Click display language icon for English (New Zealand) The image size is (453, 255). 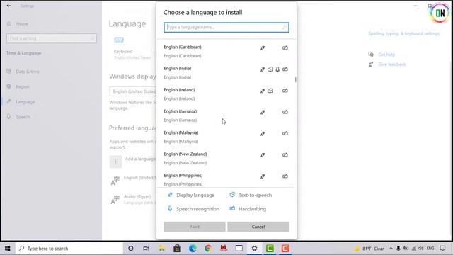(x=263, y=155)
